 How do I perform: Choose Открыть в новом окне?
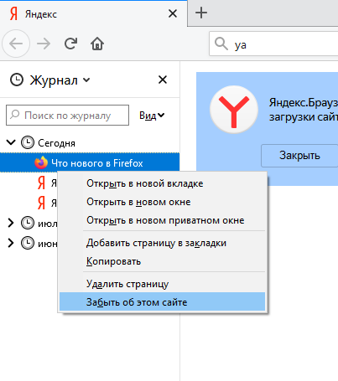click(x=162, y=202)
